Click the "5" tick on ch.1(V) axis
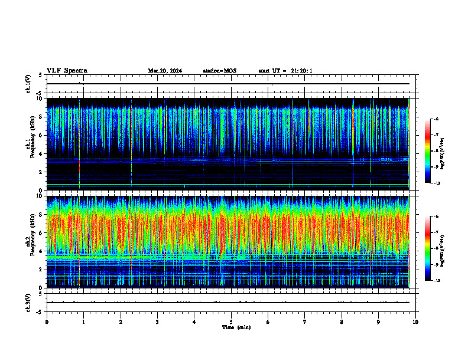The image size is (468, 361). (41, 75)
